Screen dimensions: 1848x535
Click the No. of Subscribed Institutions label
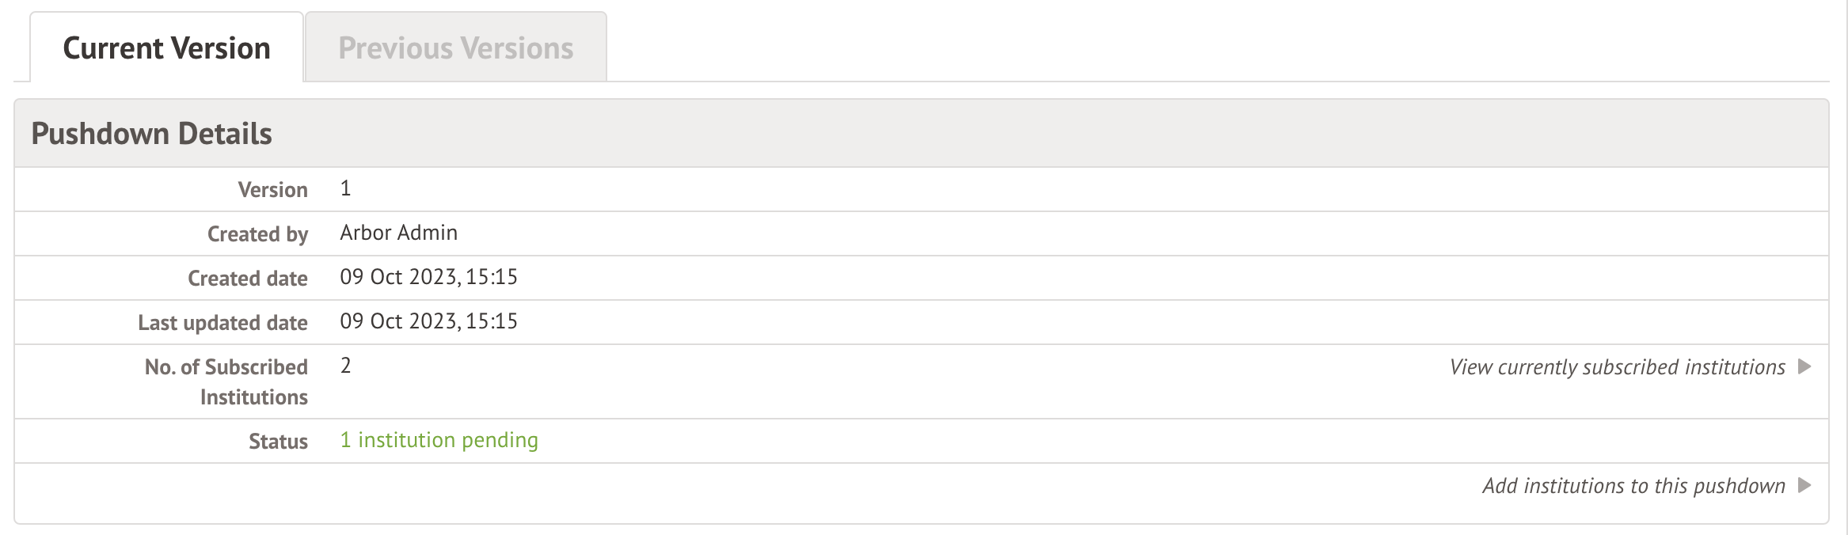(x=226, y=381)
